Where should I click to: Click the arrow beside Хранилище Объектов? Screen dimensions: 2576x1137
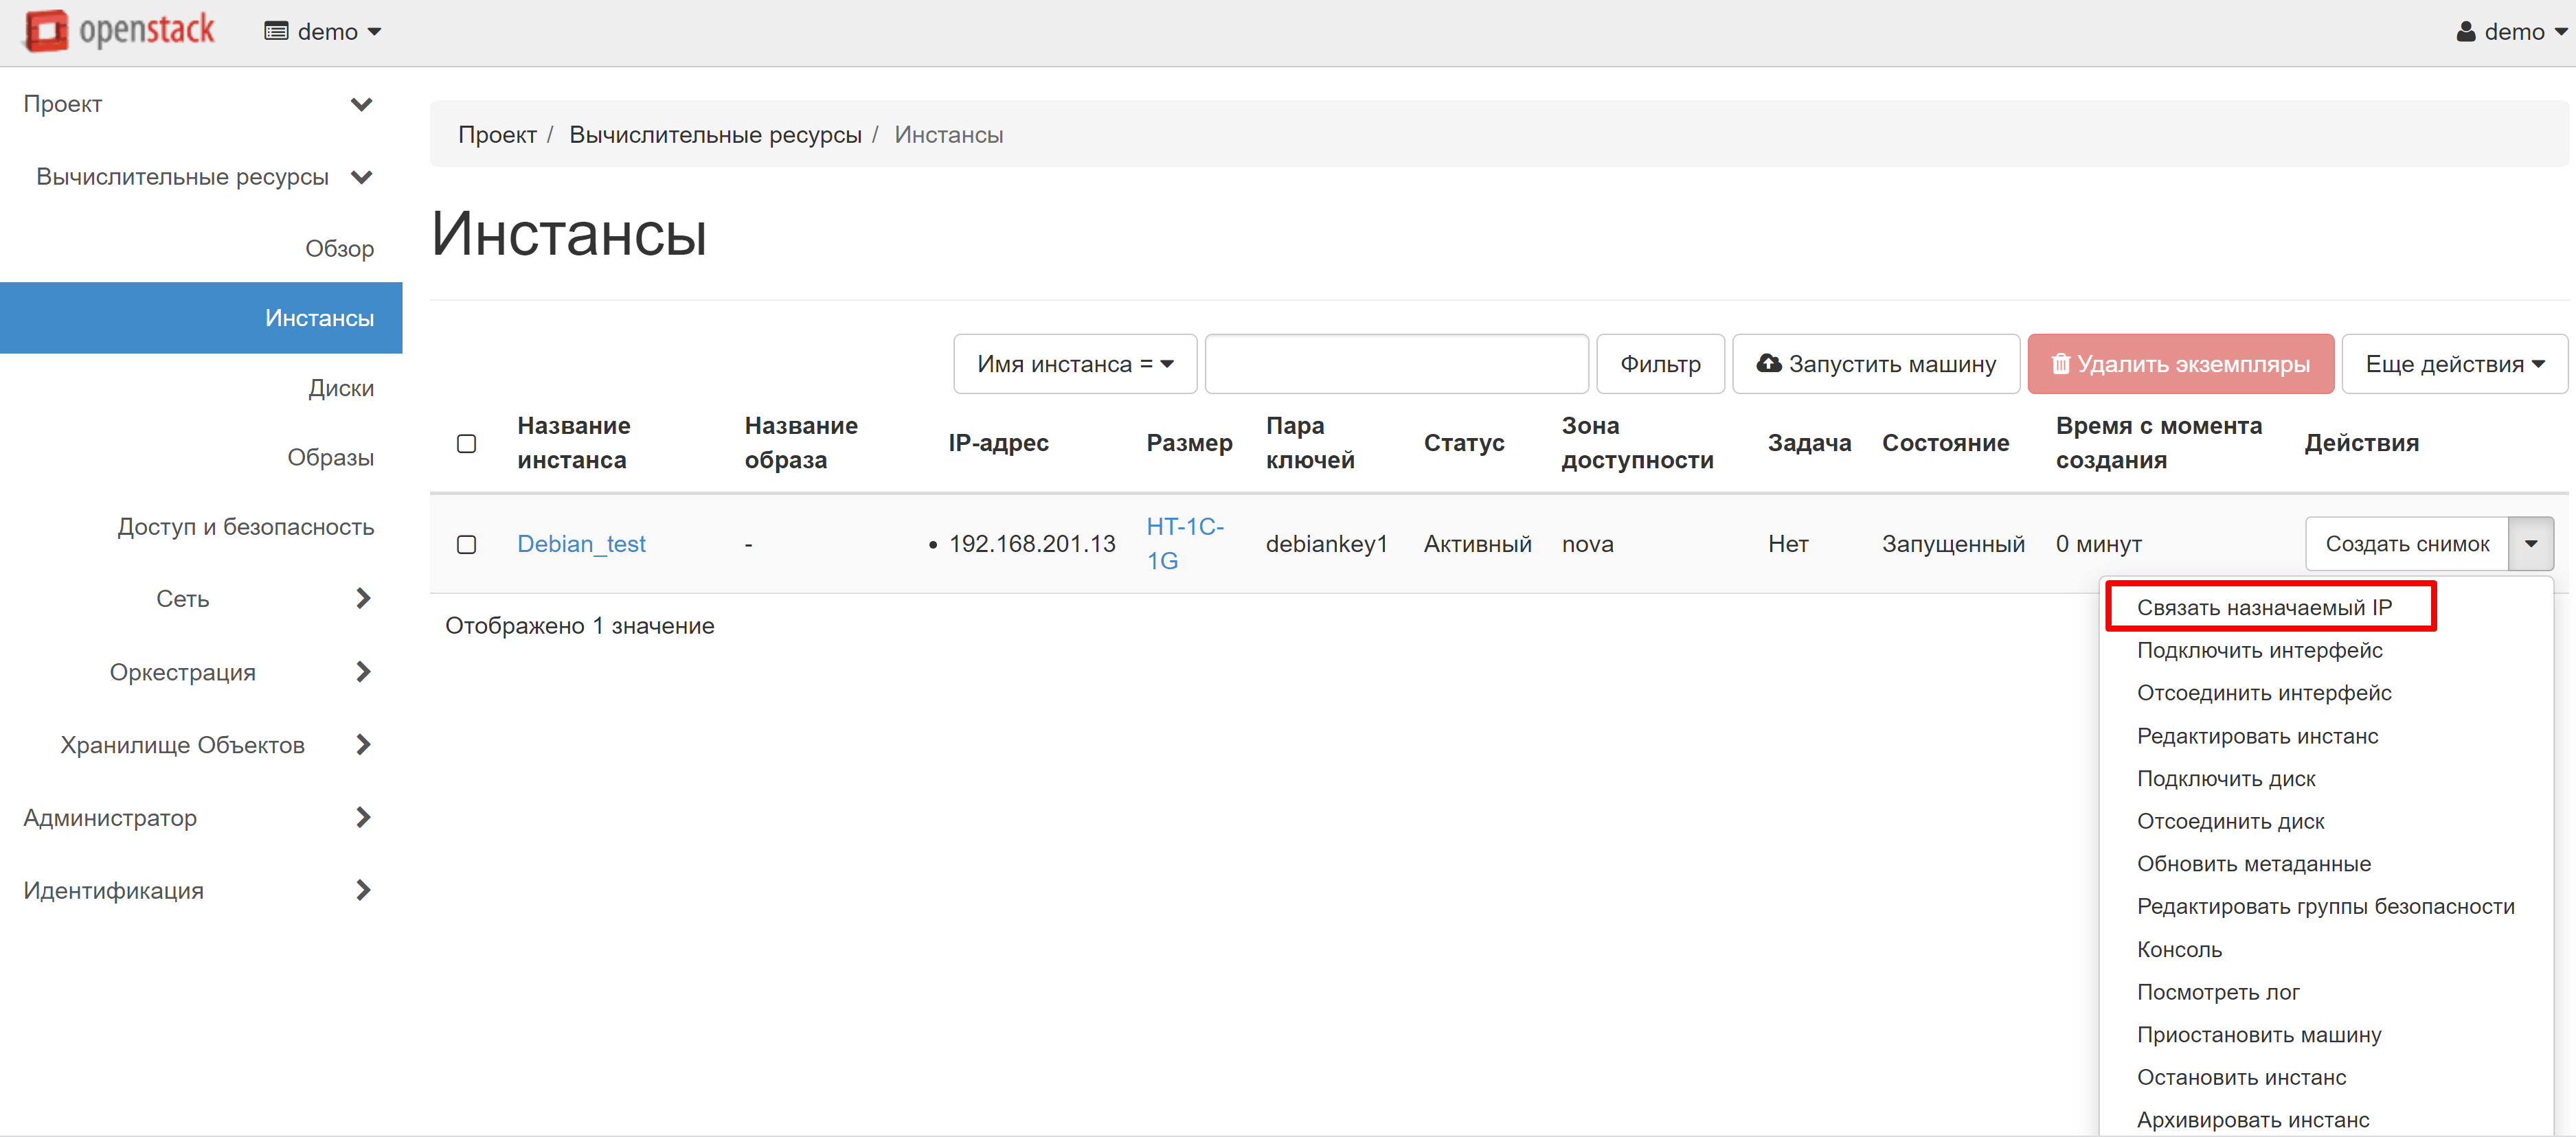(x=363, y=744)
